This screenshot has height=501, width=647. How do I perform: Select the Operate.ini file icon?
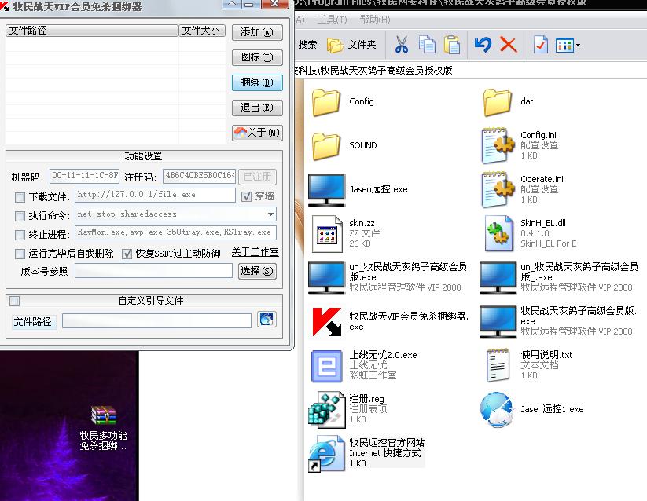498,189
